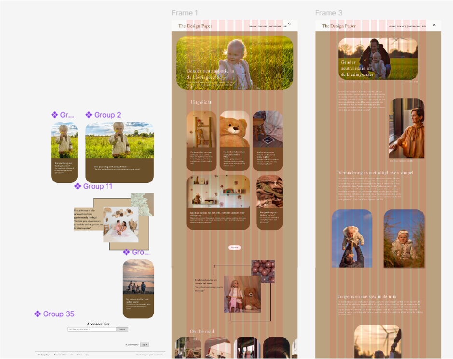Click the Group 11 component icon
The height and width of the screenshot is (359, 453).
pyautogui.click(x=78, y=186)
